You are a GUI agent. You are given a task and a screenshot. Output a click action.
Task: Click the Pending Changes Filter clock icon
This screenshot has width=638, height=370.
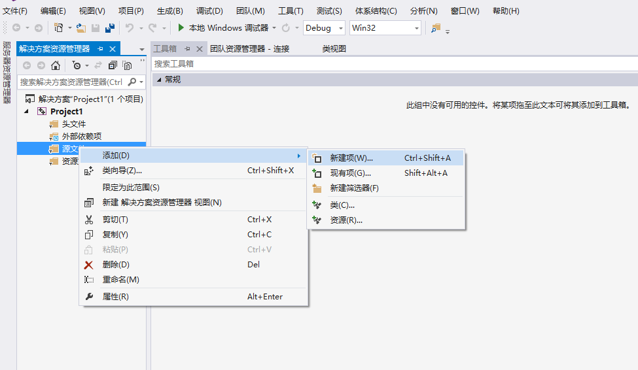[x=76, y=65]
